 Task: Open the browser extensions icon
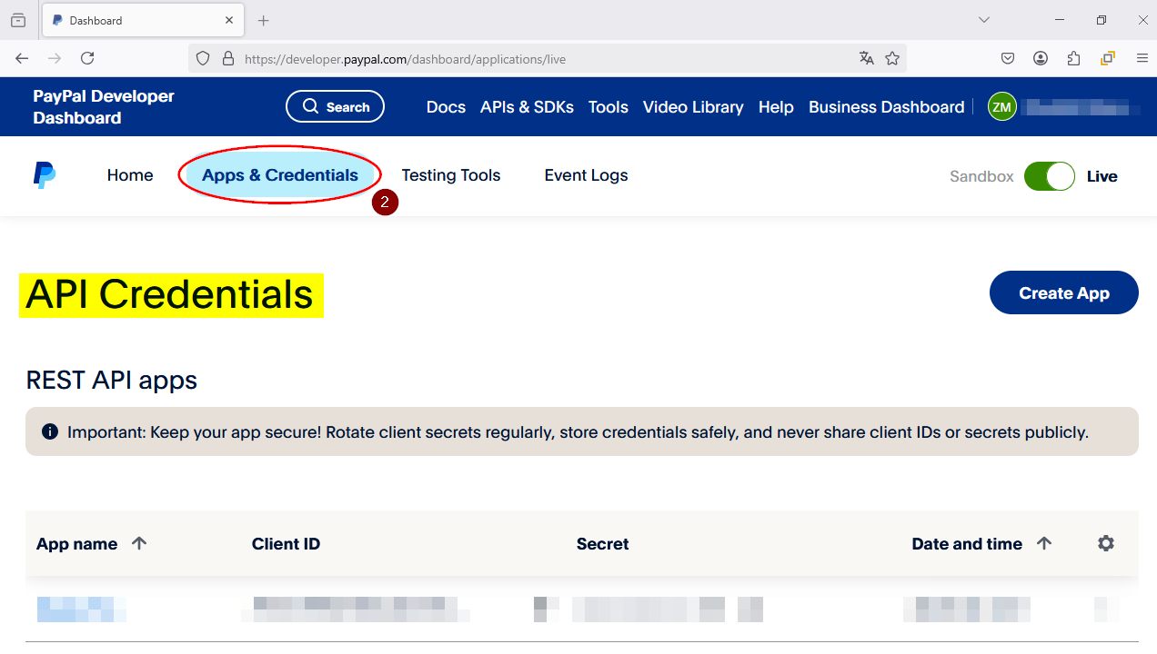click(1073, 58)
